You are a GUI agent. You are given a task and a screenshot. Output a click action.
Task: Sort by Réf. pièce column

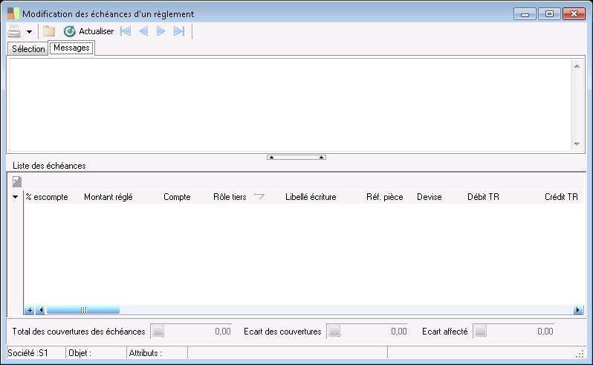pyautogui.click(x=385, y=197)
